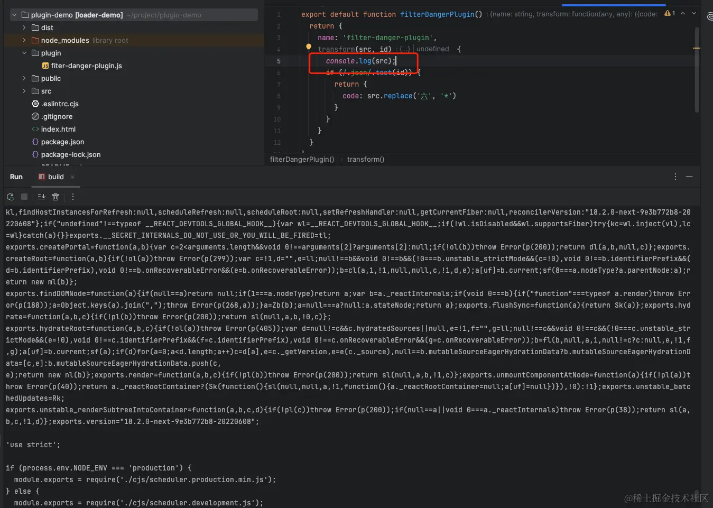The image size is (713, 508).
Task: Click the warning indicator showing 1 problem
Action: click(x=670, y=13)
